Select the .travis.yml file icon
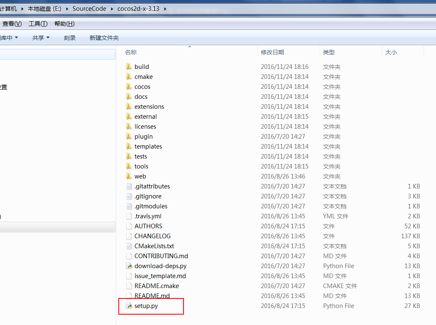The height and width of the screenshot is (325, 436). coord(129,216)
